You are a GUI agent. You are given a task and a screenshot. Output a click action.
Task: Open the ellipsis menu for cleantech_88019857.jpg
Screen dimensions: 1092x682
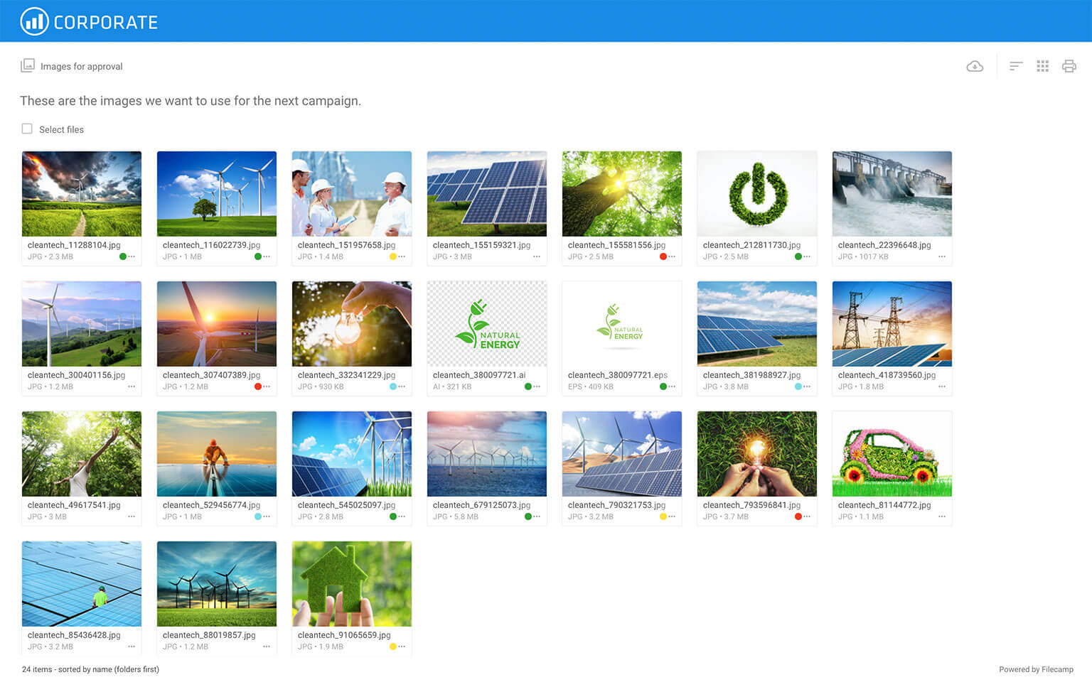pyautogui.click(x=267, y=646)
